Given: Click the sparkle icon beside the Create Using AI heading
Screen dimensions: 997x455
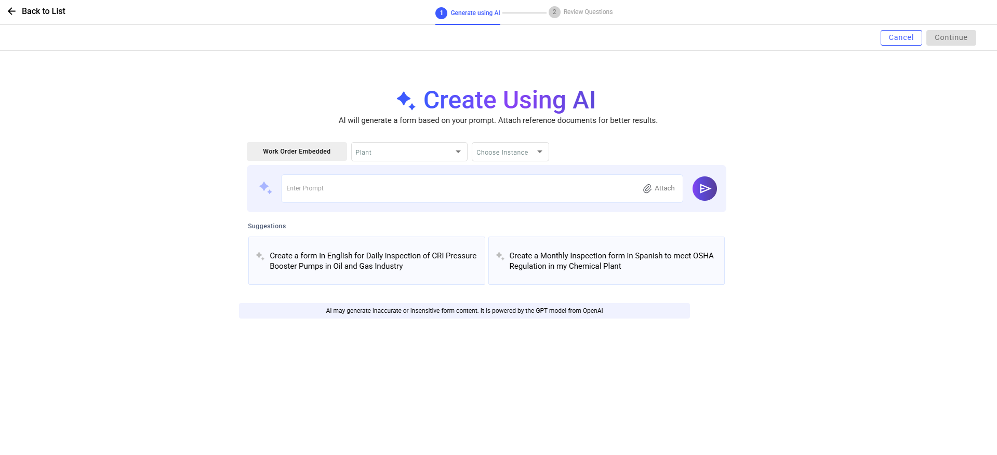Looking at the screenshot, I should [x=406, y=100].
